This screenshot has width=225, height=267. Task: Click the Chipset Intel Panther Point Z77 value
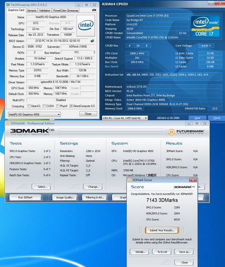(174, 96)
